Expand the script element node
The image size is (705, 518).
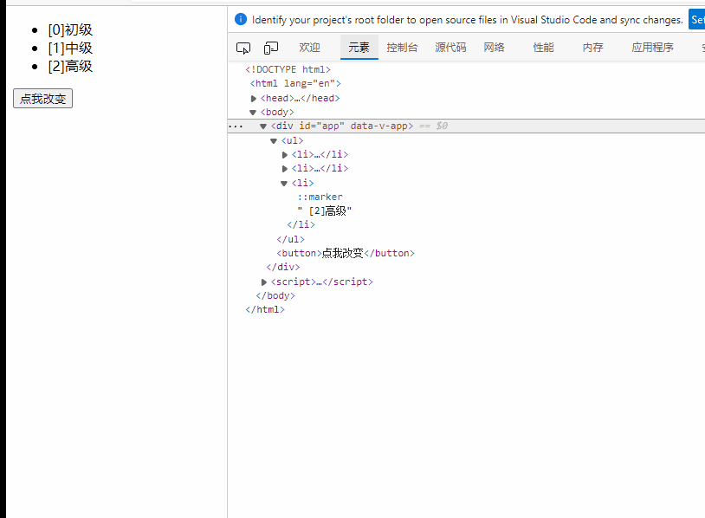pos(264,282)
